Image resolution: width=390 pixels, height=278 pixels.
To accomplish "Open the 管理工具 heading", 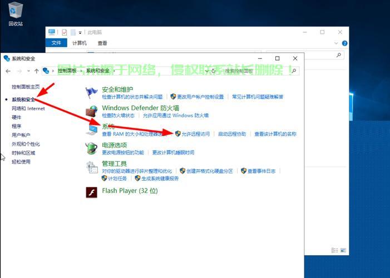I will pyautogui.click(x=115, y=163).
